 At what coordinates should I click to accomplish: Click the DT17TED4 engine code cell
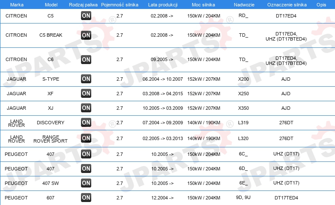(286, 198)
